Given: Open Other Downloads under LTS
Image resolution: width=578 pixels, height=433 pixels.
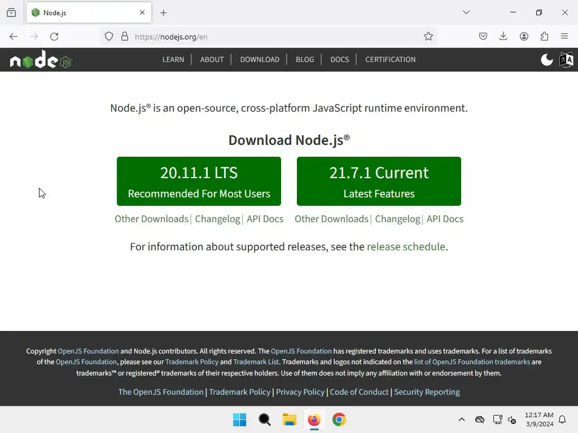Looking at the screenshot, I should click(151, 219).
